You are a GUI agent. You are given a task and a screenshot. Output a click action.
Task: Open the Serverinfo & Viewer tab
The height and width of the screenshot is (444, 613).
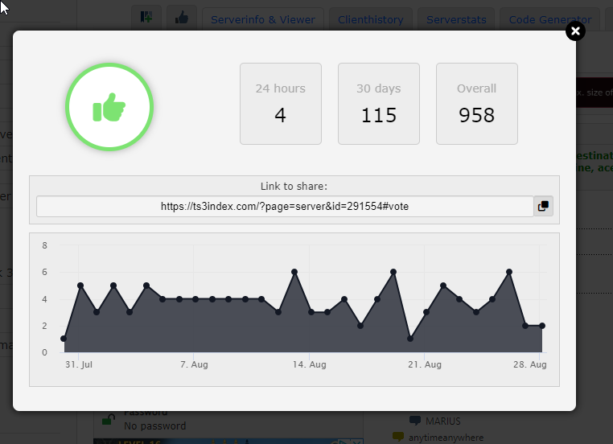point(262,19)
